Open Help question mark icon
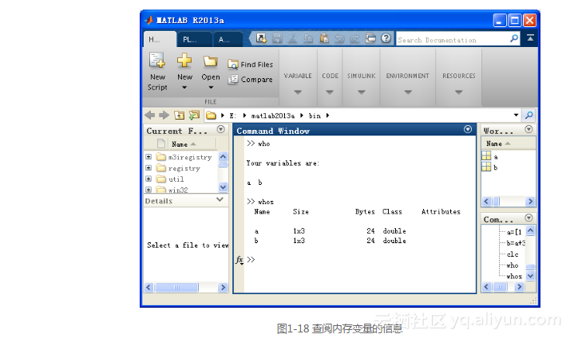The image size is (570, 338). (x=386, y=37)
